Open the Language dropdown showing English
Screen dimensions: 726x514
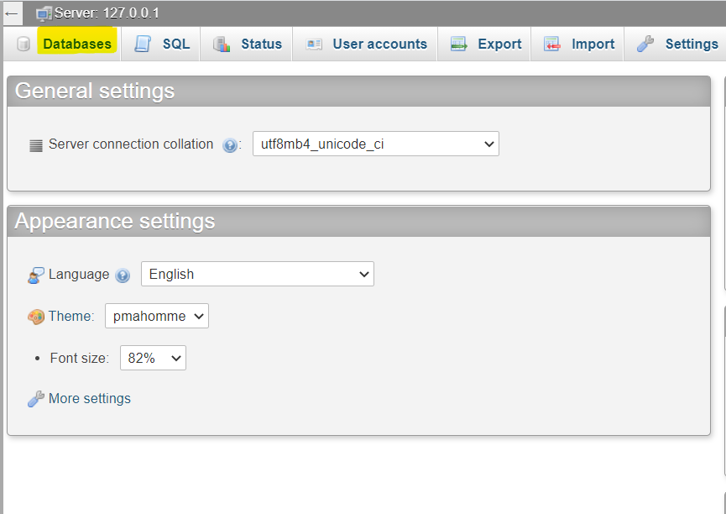258,274
